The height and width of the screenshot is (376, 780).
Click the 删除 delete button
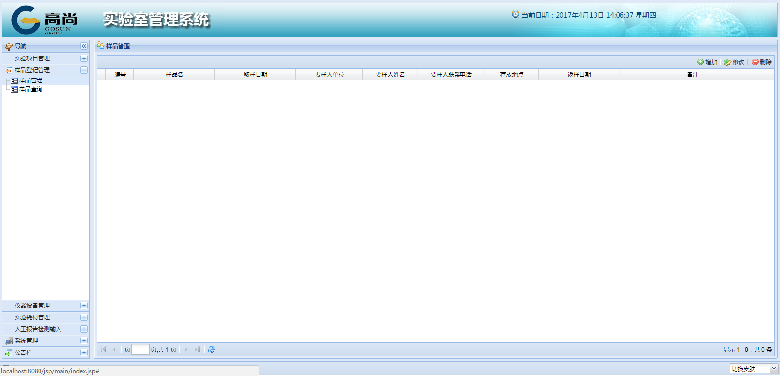tap(762, 62)
